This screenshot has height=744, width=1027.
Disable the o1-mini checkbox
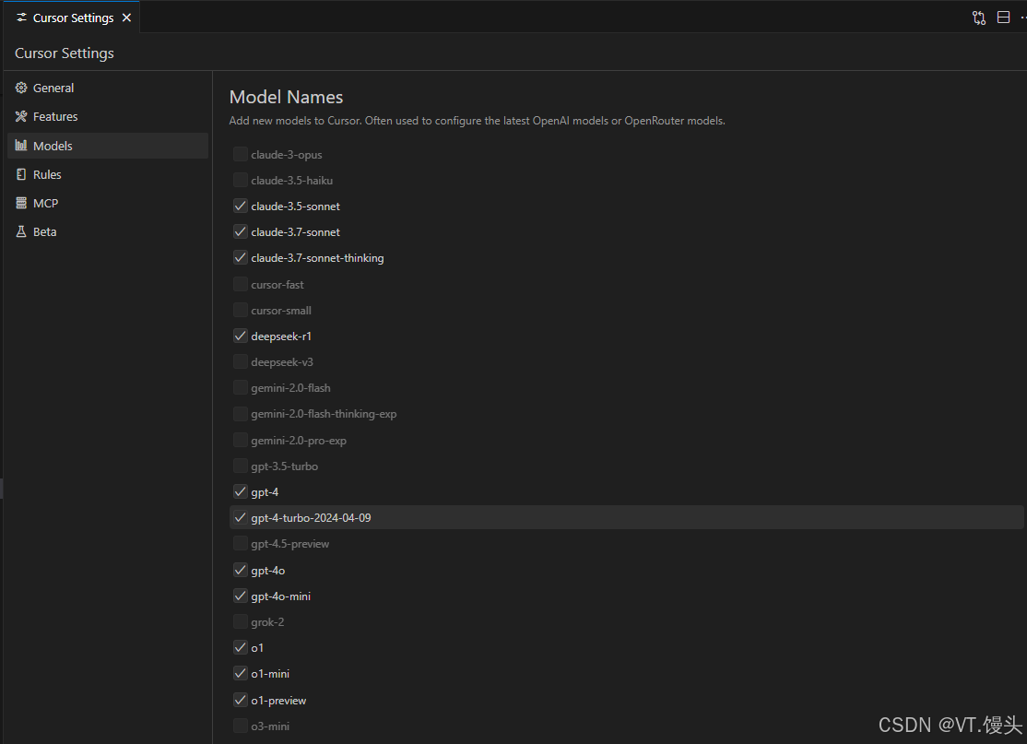(x=241, y=673)
